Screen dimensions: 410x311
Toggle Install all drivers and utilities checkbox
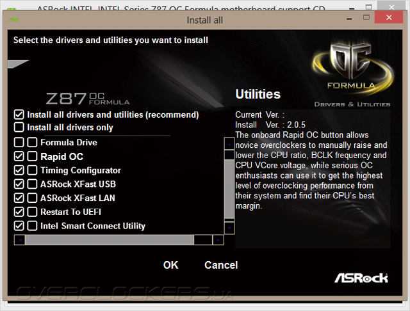point(19,115)
